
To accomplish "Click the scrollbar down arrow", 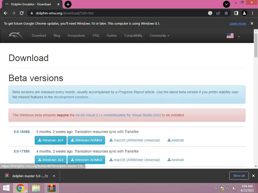I will click(x=256, y=166).
